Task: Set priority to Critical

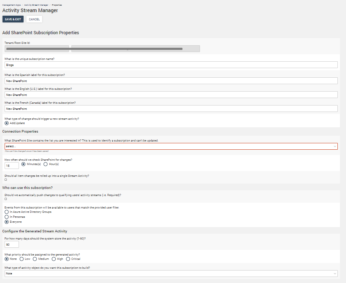Action: tap(68, 259)
